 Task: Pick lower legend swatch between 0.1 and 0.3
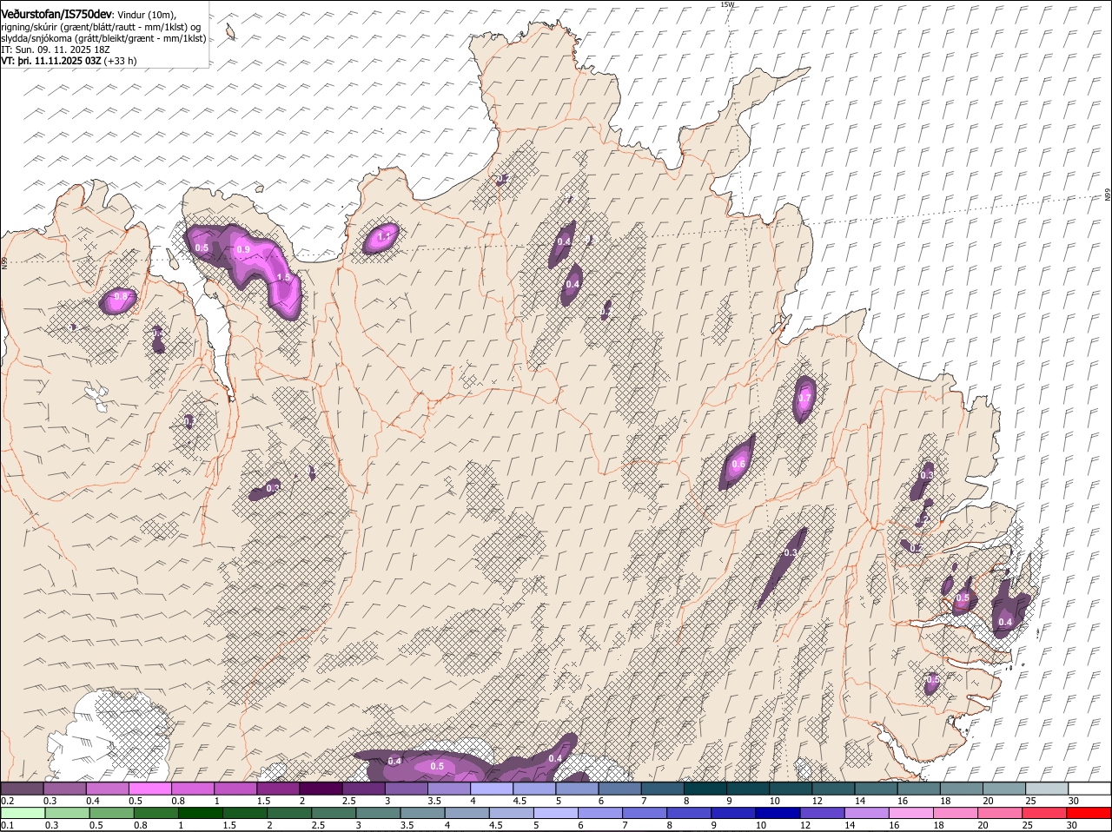22,813
